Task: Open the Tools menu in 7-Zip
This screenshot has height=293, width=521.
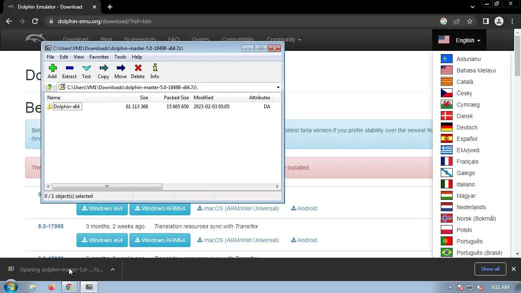Action: [x=120, y=57]
